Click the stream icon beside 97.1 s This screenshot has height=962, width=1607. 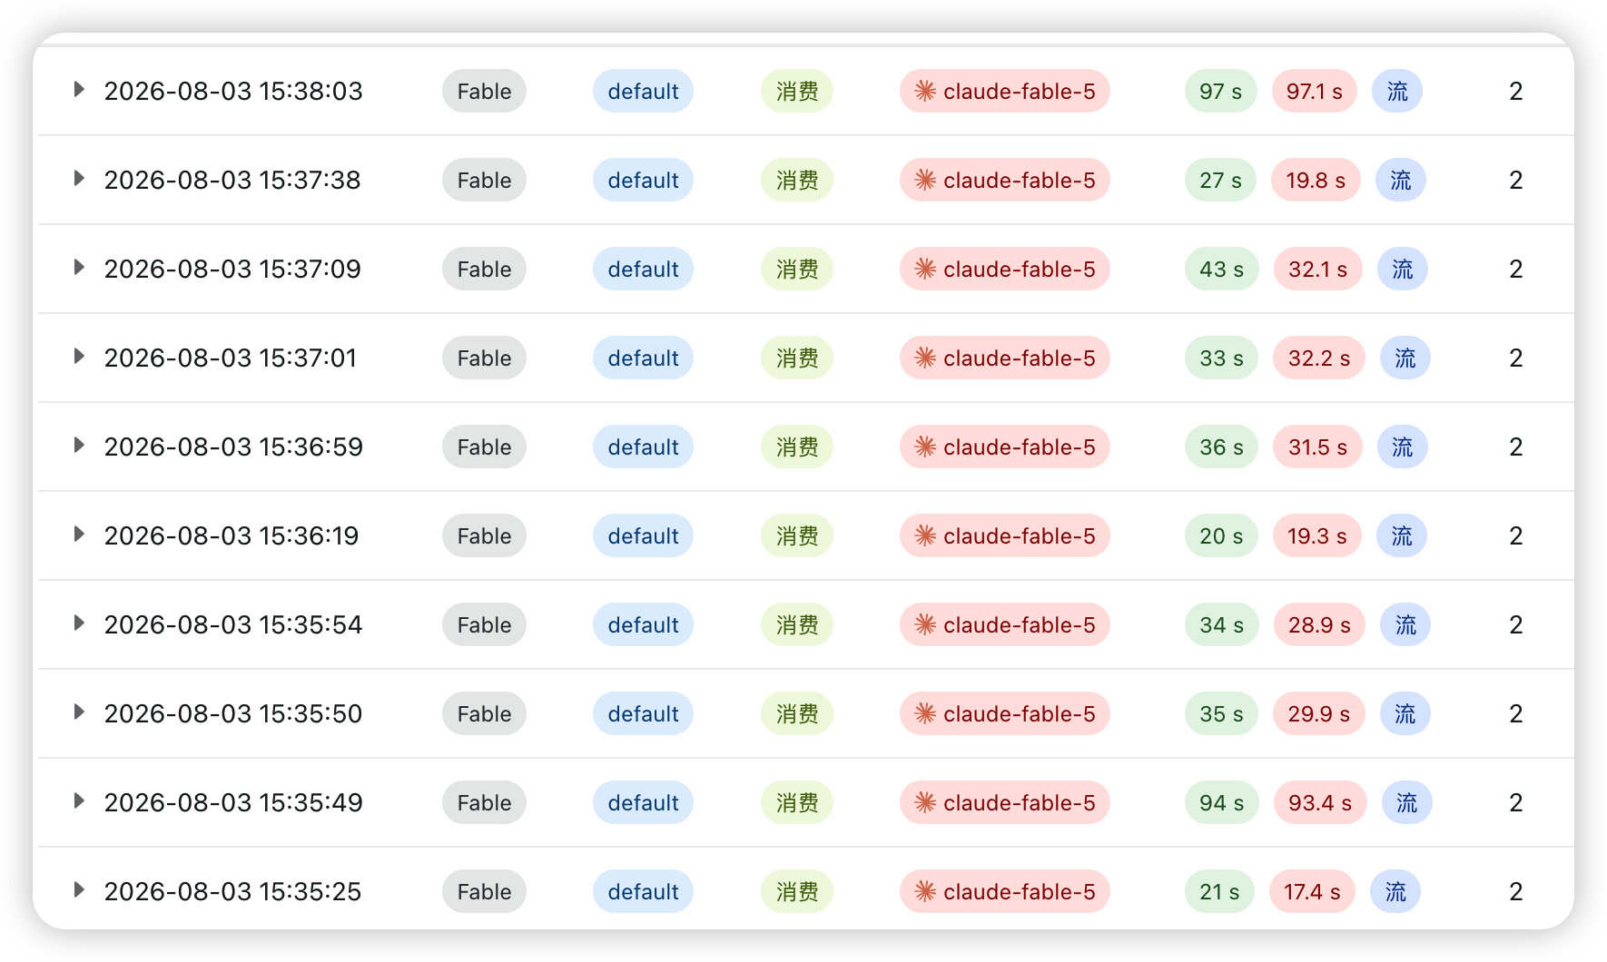click(1397, 92)
